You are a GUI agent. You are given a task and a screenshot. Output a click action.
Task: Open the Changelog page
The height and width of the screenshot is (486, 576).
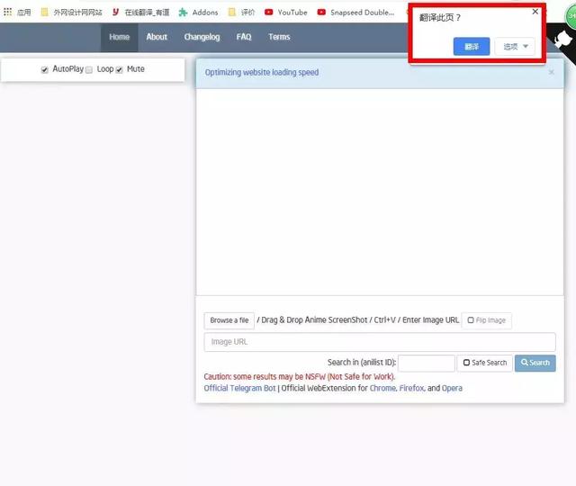click(202, 37)
